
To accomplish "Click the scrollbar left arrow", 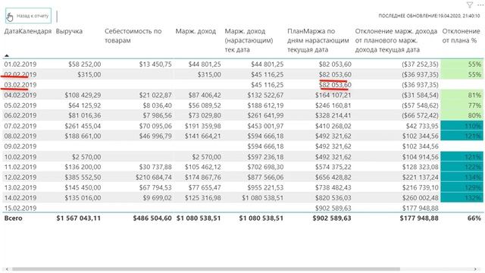I will (x=7, y=269).
